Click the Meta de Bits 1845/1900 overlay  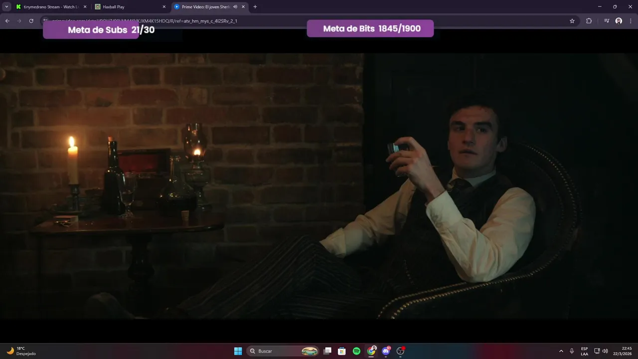click(370, 28)
